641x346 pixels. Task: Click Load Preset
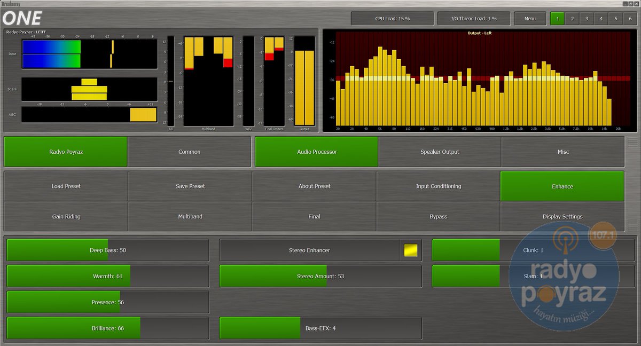[66, 186]
